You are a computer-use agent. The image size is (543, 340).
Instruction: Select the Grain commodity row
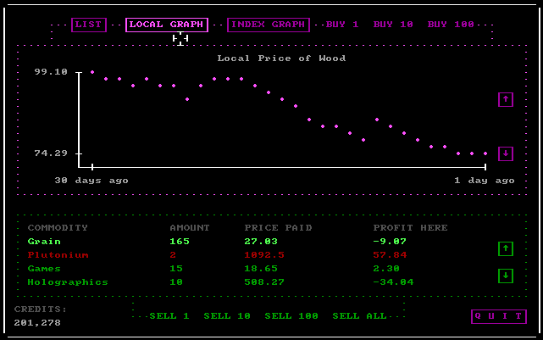point(44,242)
